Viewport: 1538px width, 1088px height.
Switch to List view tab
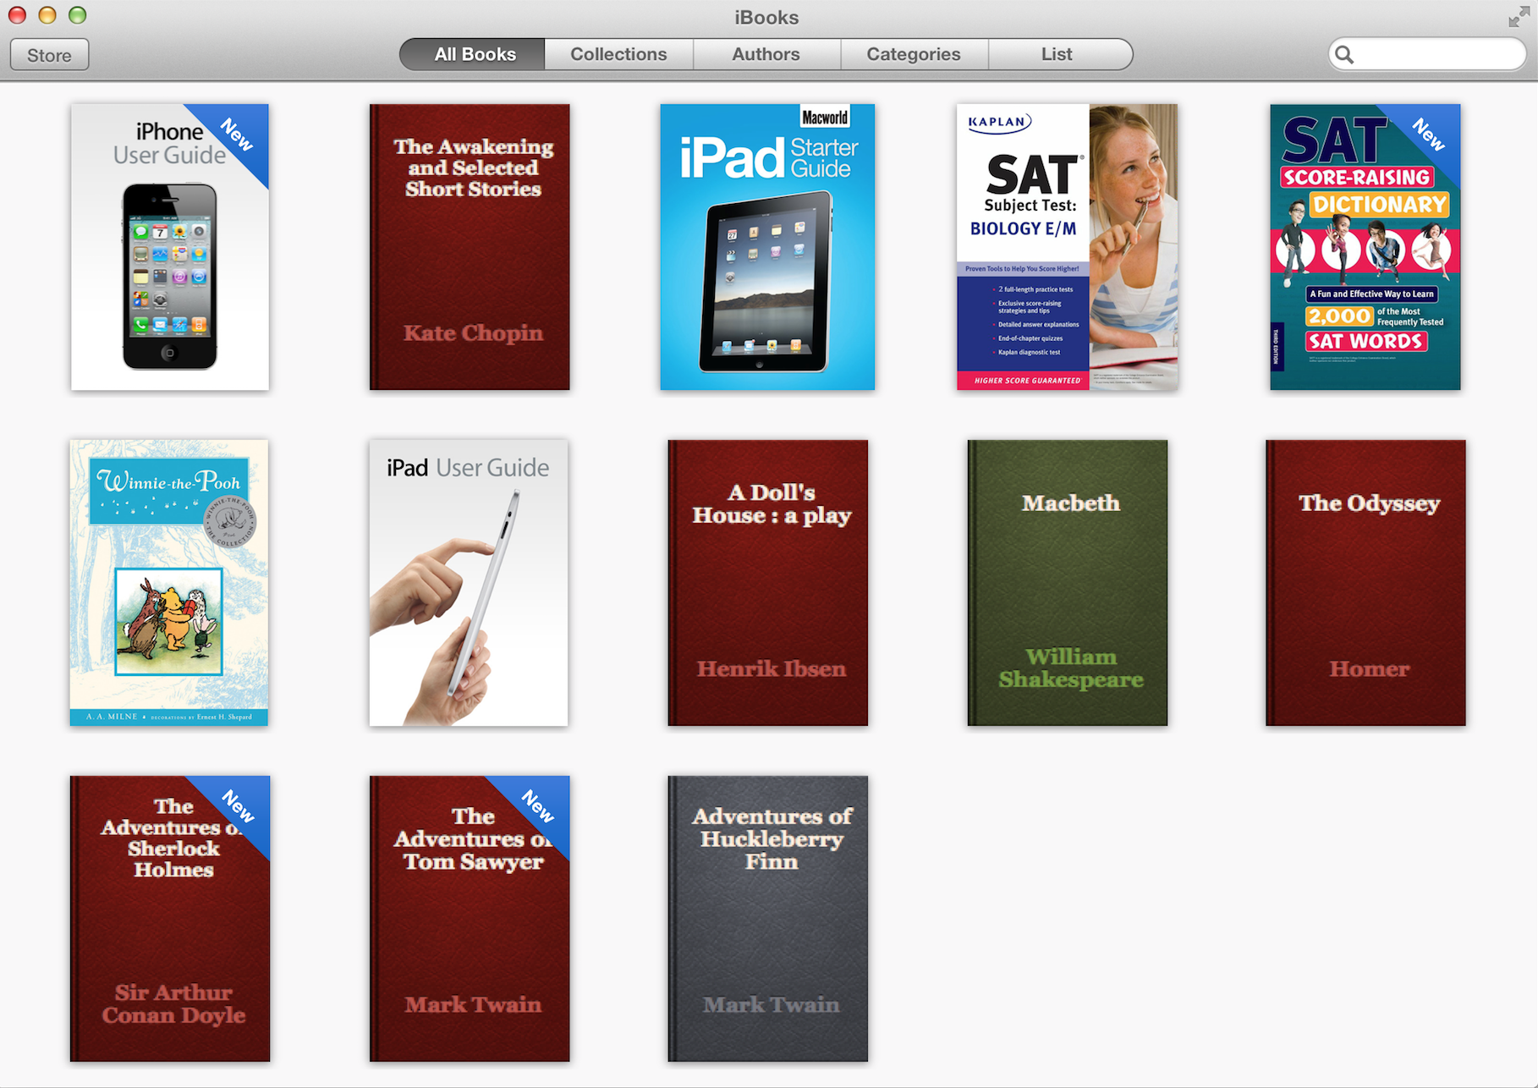click(1057, 54)
